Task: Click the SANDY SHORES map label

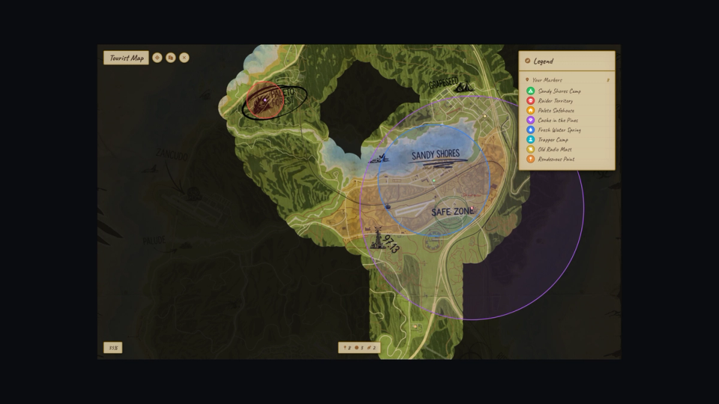Action: [436, 155]
